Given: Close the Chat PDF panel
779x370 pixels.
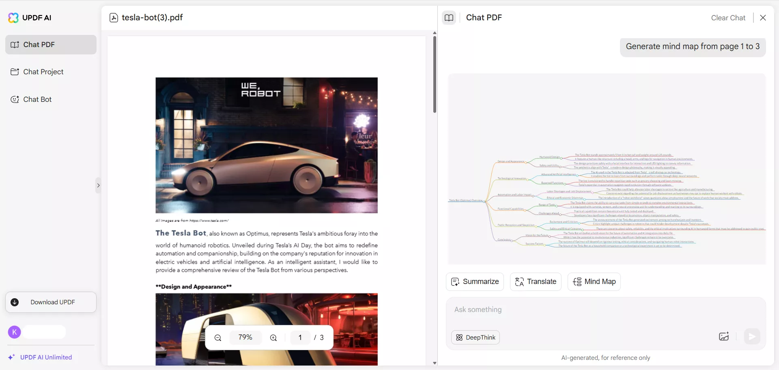Looking at the screenshot, I should pos(763,18).
